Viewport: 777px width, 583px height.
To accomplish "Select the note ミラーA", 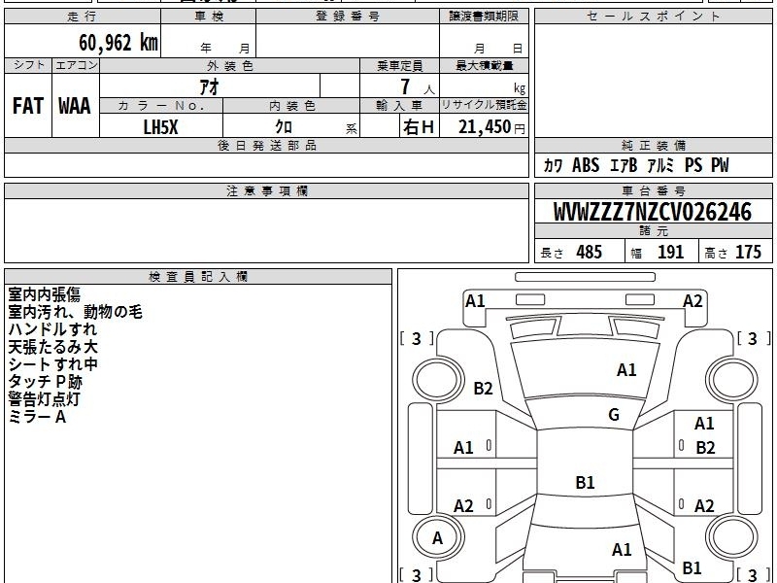I will [x=37, y=417].
